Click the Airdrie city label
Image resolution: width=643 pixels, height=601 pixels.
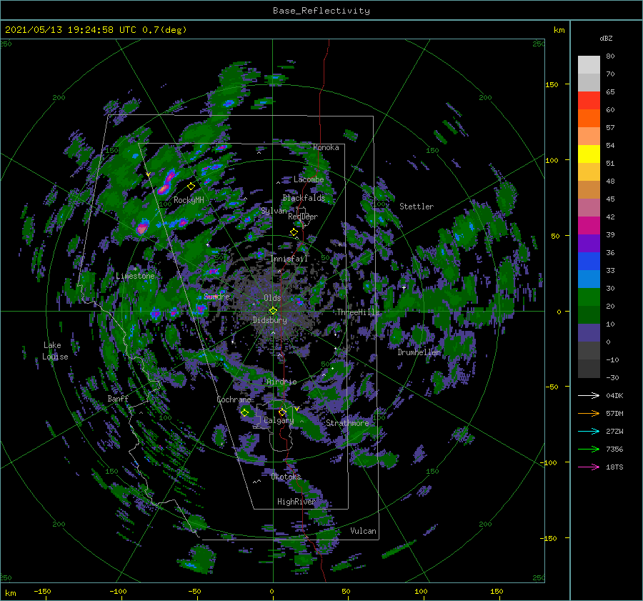click(281, 382)
